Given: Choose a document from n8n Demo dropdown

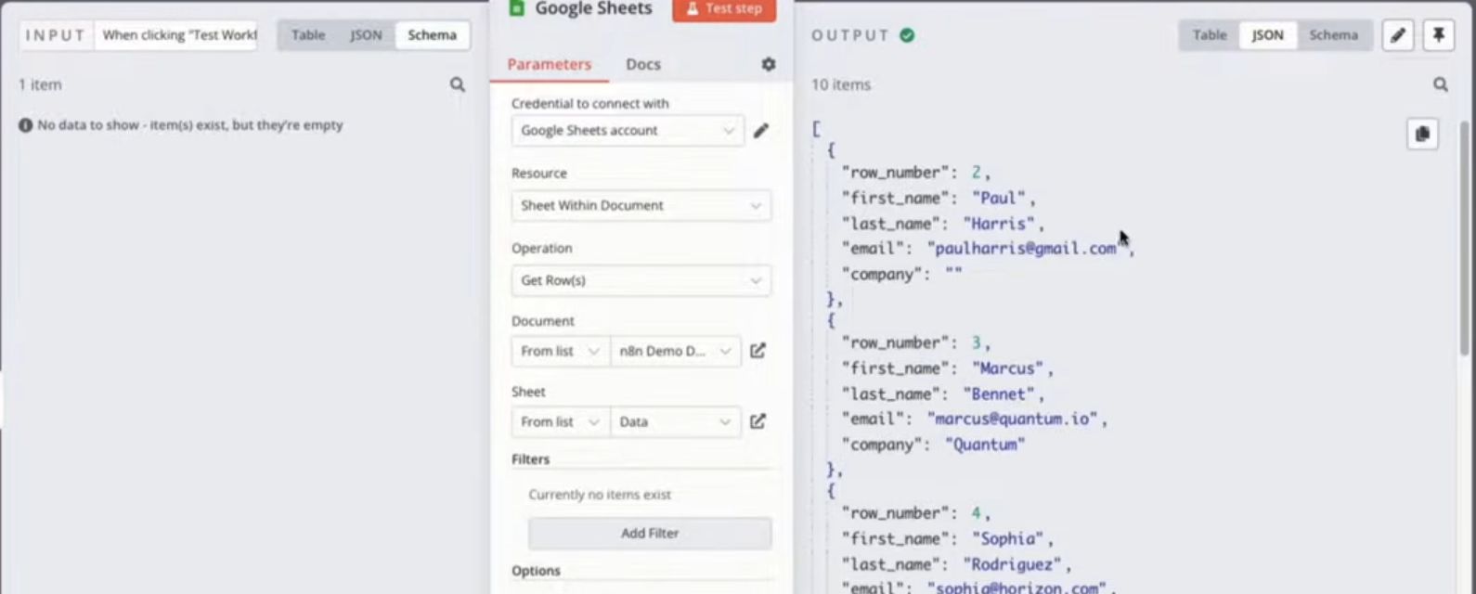Looking at the screenshot, I should click(x=676, y=351).
